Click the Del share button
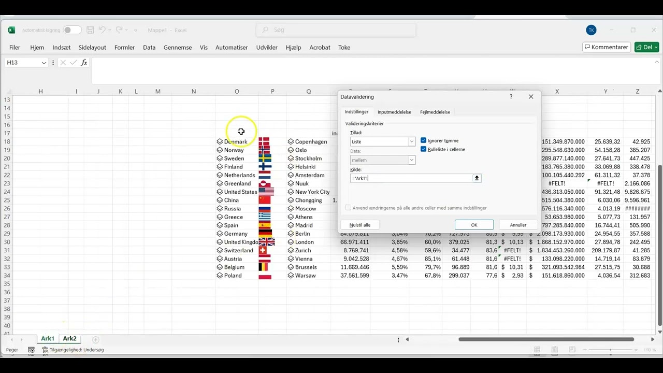The height and width of the screenshot is (373, 663). (x=646, y=47)
